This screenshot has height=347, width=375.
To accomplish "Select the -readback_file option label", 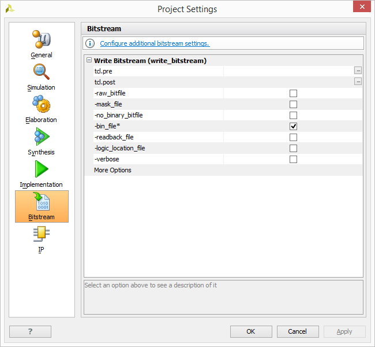I will point(114,138).
